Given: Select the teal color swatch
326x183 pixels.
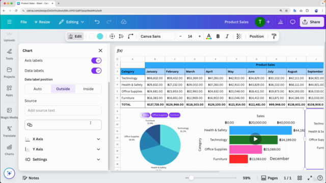Looking at the screenshot, I should (x=100, y=36).
